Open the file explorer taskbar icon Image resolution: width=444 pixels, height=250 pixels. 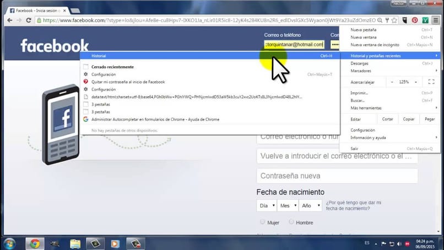75,243
